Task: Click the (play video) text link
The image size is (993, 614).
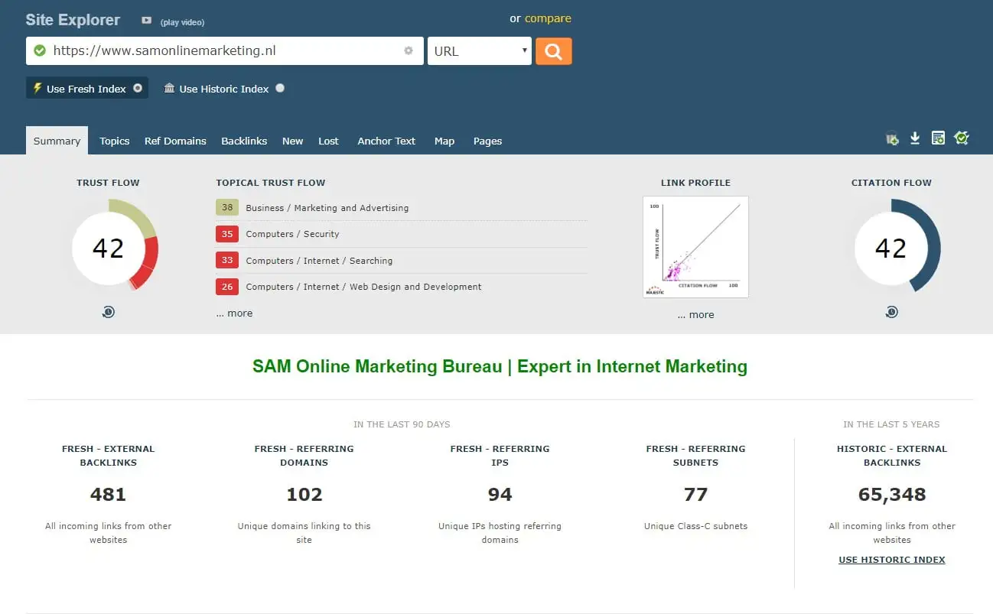Action: 182,22
